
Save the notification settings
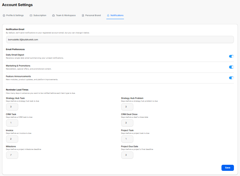pyautogui.click(x=228, y=168)
